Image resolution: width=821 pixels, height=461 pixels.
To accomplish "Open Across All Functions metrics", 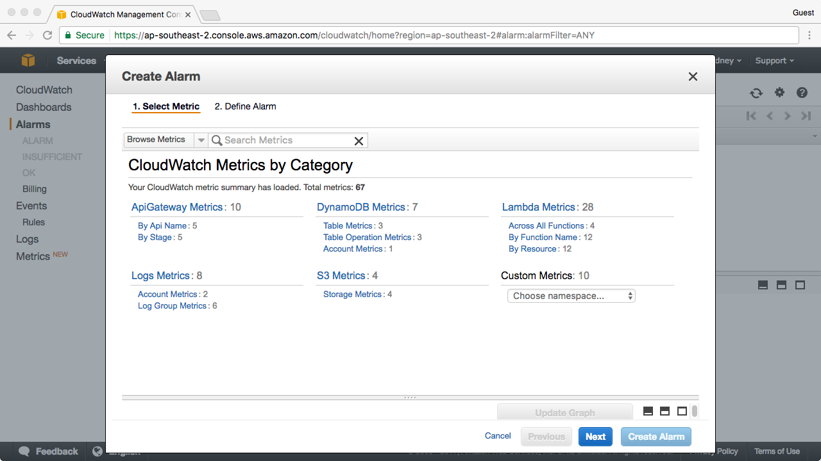I will point(546,225).
